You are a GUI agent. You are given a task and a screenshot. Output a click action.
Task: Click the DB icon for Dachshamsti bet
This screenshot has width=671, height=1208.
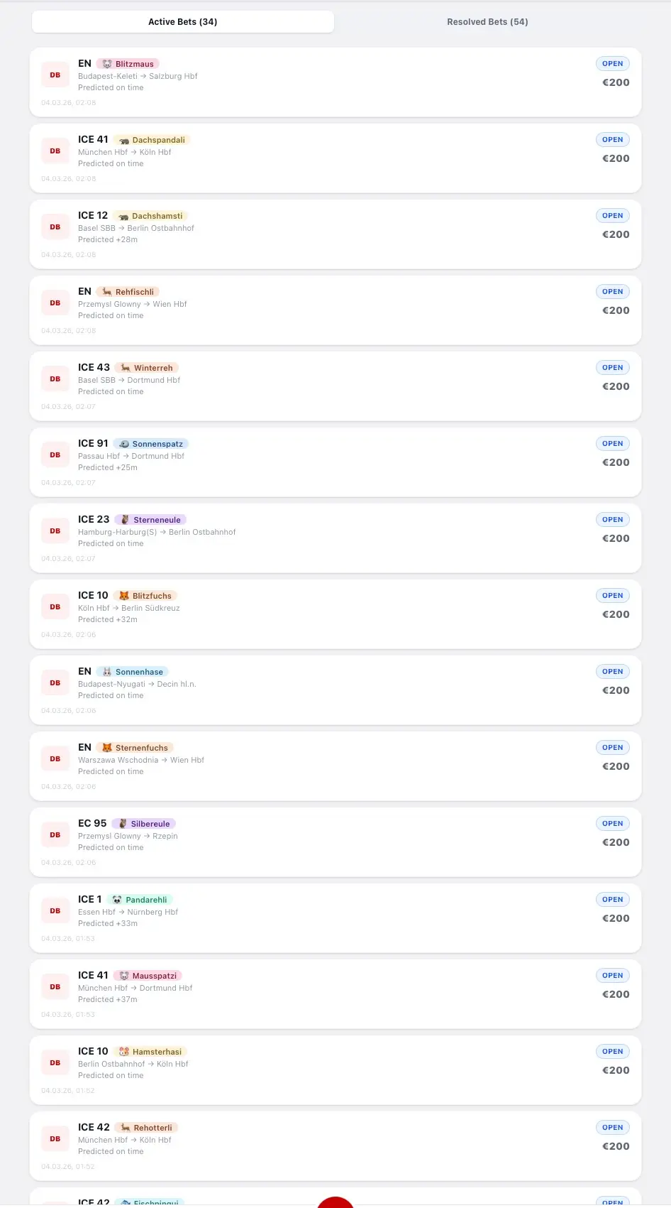point(55,227)
